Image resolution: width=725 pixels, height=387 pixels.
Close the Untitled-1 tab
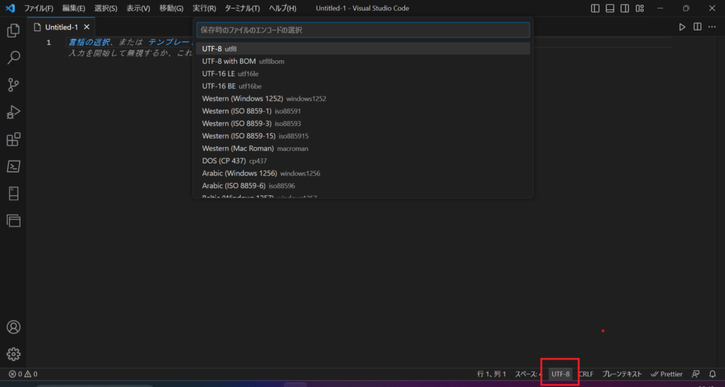tap(86, 28)
